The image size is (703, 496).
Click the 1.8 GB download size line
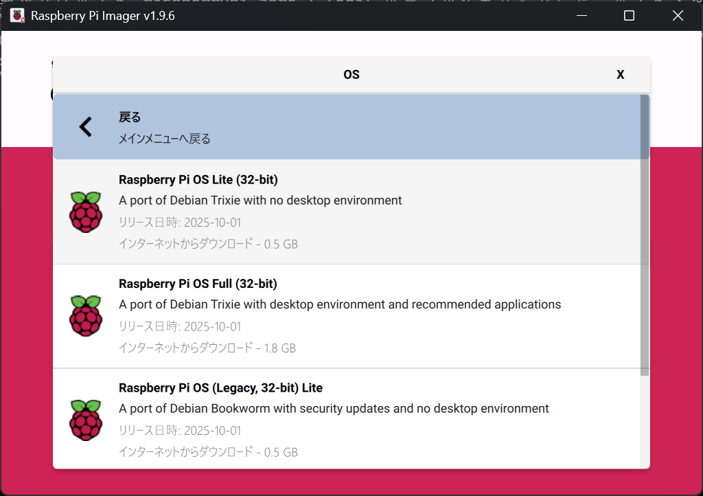coord(207,348)
